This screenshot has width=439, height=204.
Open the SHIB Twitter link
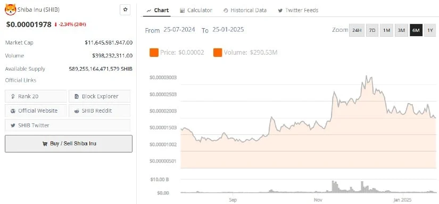[68, 125]
